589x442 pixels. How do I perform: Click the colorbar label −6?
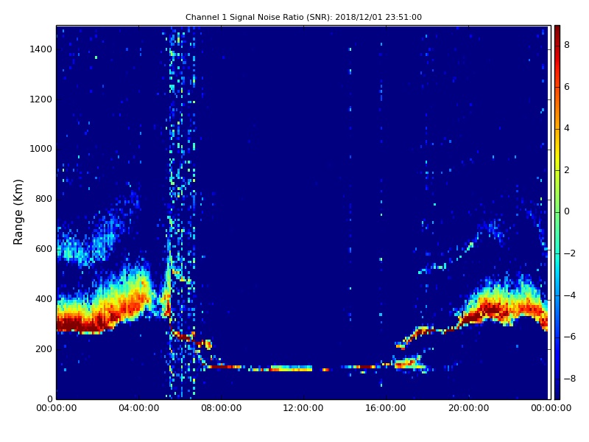tap(569, 337)
